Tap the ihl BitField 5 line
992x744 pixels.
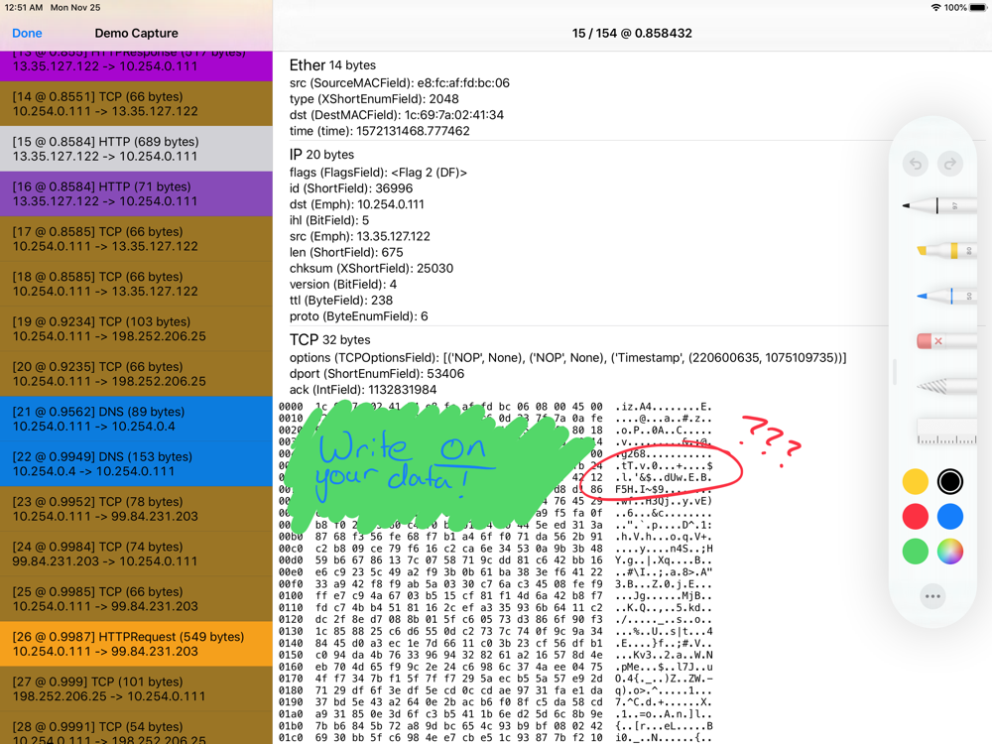[x=329, y=220]
